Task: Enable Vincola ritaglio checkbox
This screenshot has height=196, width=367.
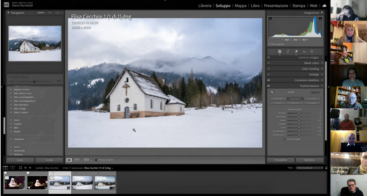Action: point(285,139)
